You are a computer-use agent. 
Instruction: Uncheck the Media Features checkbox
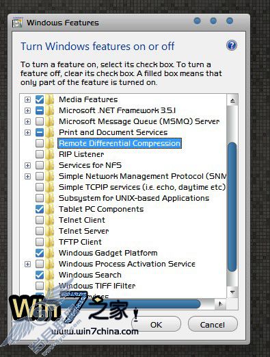pyautogui.click(x=40, y=99)
